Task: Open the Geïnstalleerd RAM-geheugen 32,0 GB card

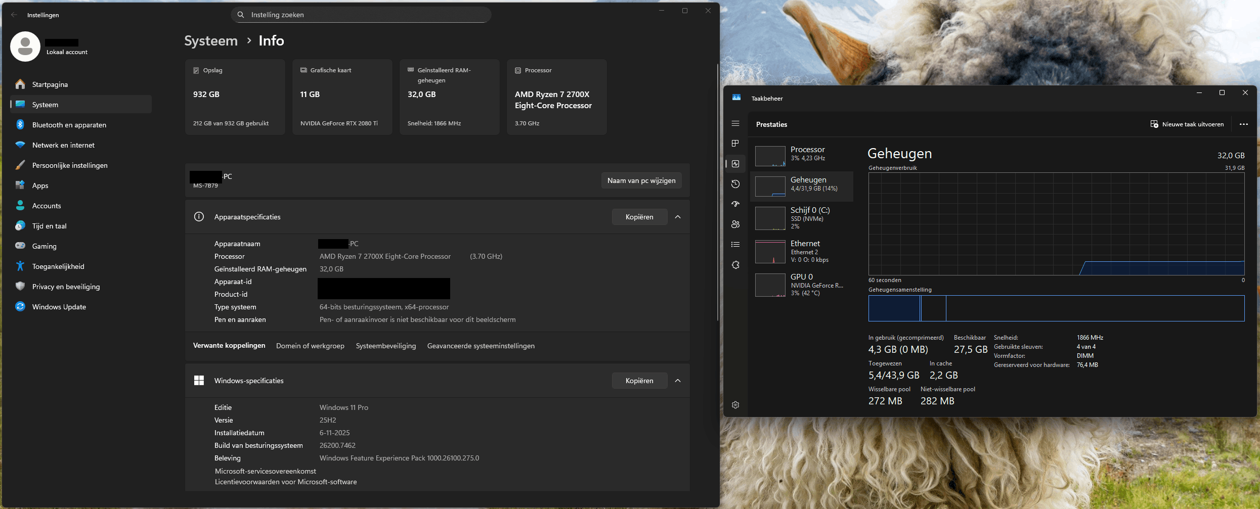Action: [x=450, y=97]
